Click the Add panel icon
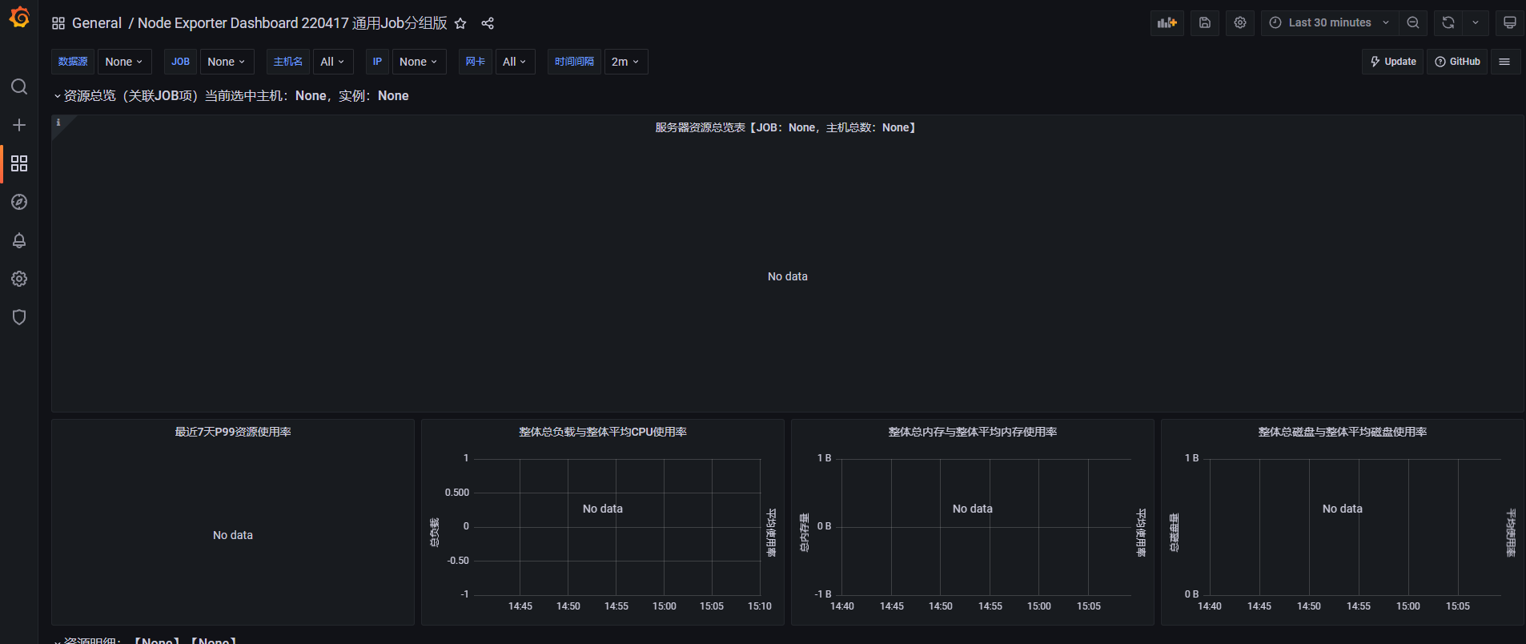This screenshot has width=1526, height=644. coord(1167,22)
